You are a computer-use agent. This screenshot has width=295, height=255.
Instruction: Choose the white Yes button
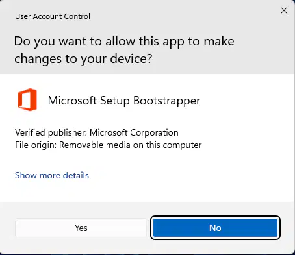pos(81,228)
